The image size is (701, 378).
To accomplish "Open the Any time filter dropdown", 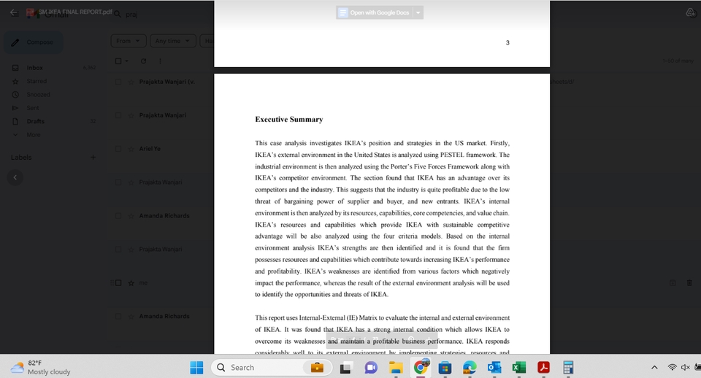I will [172, 41].
